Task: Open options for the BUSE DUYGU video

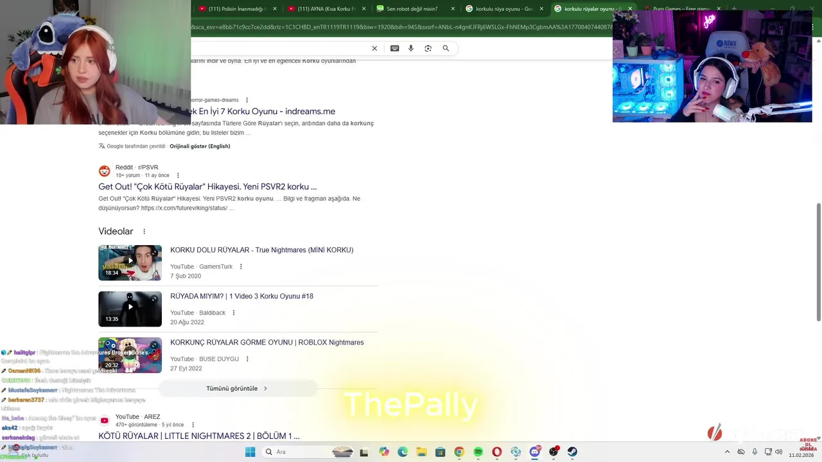Action: pos(247,359)
